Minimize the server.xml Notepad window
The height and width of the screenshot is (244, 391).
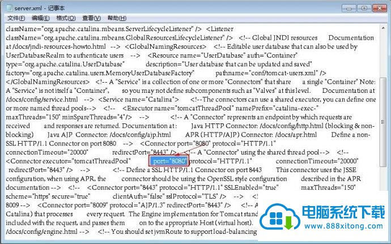349,8
